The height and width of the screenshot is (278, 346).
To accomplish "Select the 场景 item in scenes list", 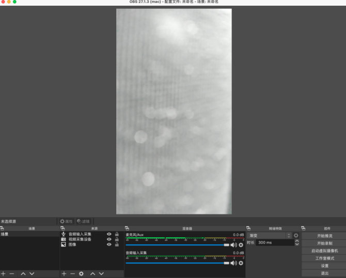I will (29, 234).
